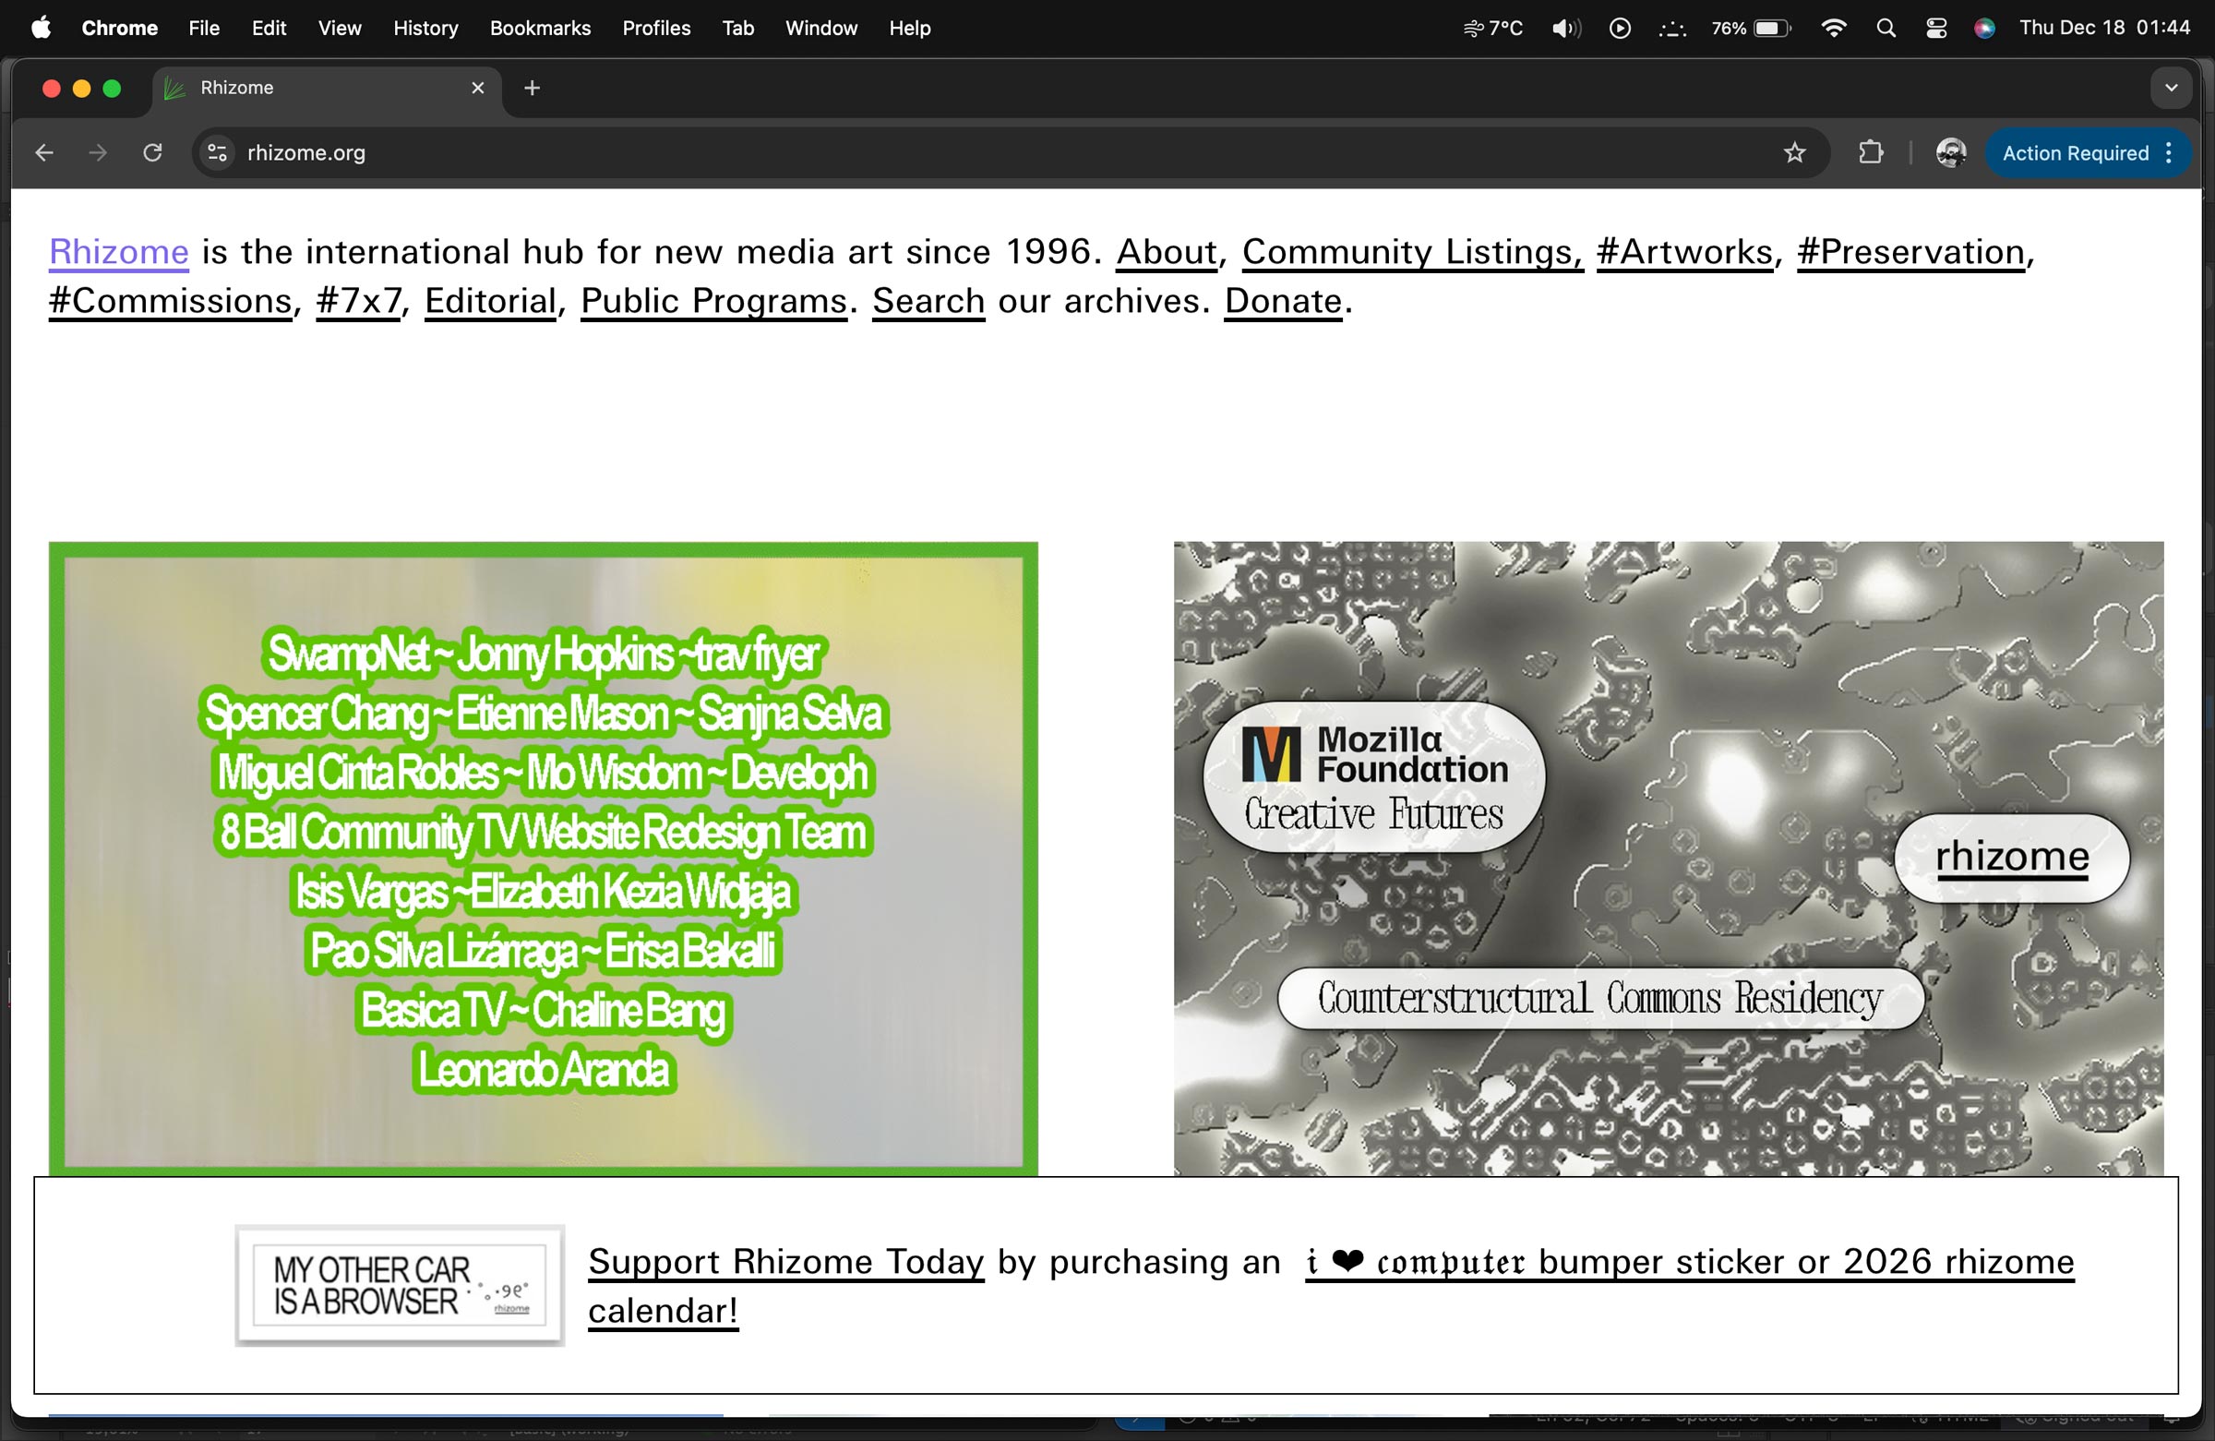Open macOS Spotlight search icon
The image size is (2215, 1441).
click(x=1886, y=28)
